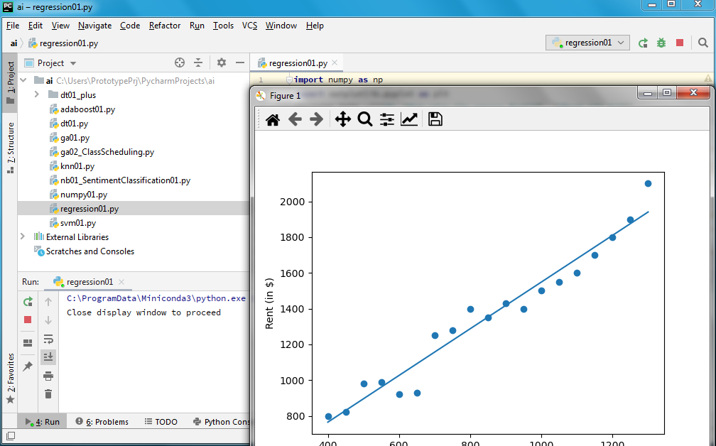
Task: Switch to the Problems tab
Action: pyautogui.click(x=102, y=421)
